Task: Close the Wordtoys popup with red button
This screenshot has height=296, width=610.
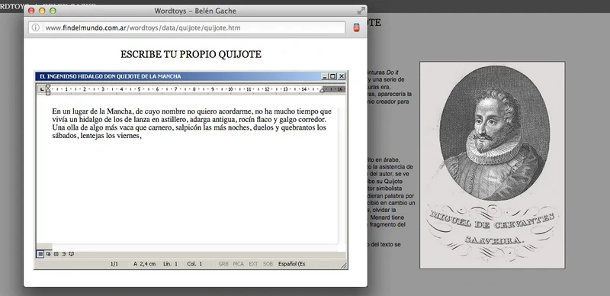Action: (31, 11)
